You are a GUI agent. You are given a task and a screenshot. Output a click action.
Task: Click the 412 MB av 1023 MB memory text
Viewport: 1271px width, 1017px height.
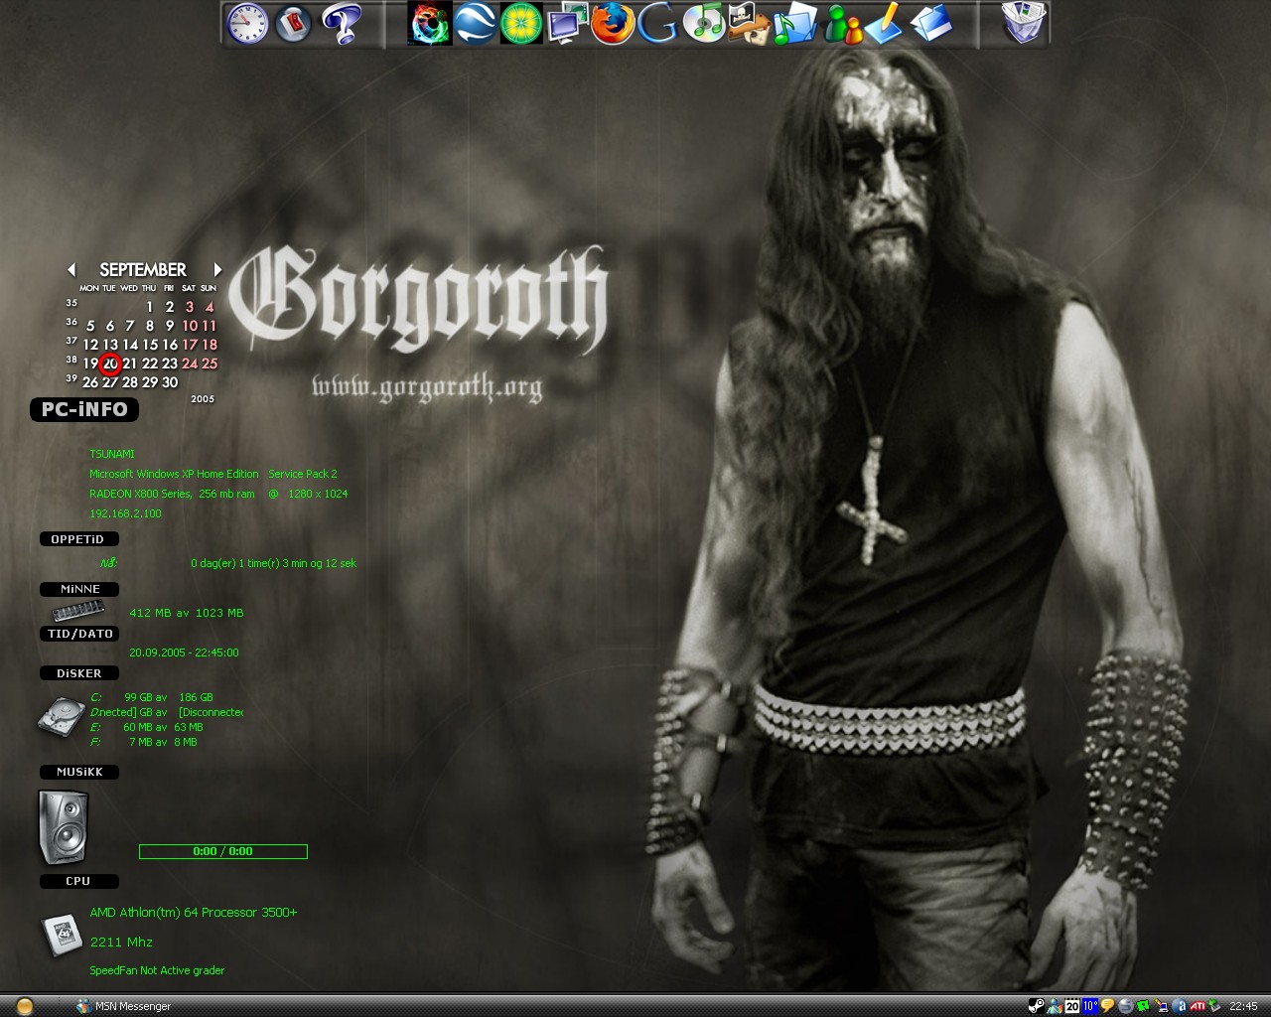pos(187,613)
